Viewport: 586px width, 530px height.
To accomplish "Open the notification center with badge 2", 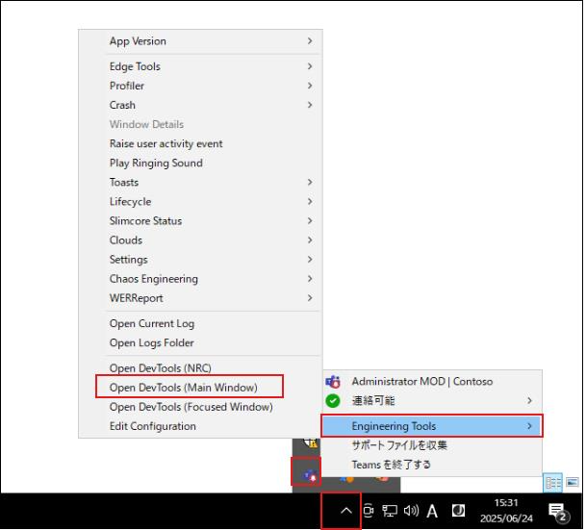I will click(x=558, y=512).
